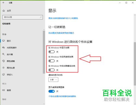Click the 显示桌面背景图像 label
The image size is (136, 105).
click(56, 87)
